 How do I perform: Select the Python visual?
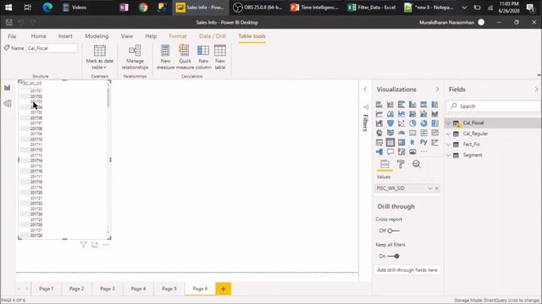[423, 143]
